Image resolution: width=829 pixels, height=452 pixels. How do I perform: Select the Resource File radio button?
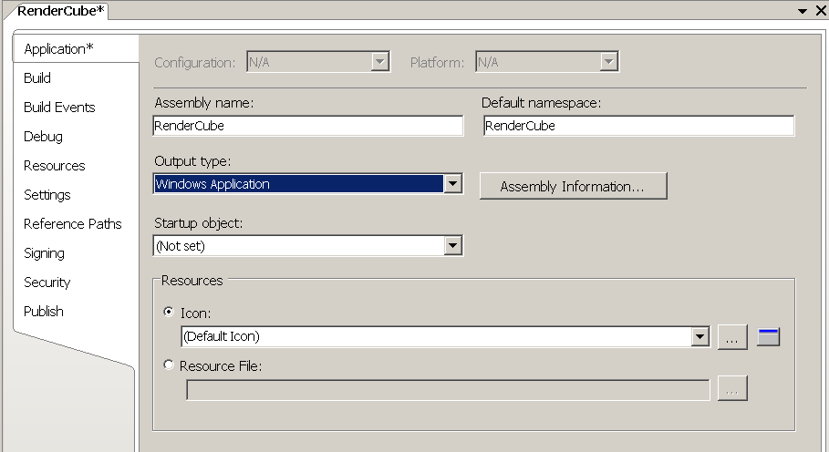(x=168, y=365)
